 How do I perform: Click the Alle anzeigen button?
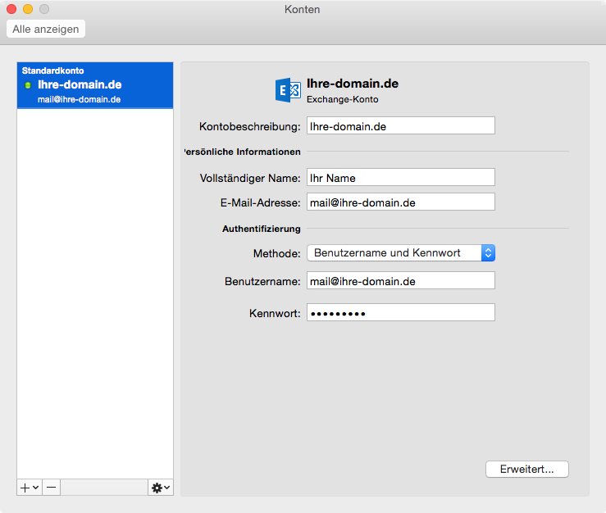(x=46, y=29)
